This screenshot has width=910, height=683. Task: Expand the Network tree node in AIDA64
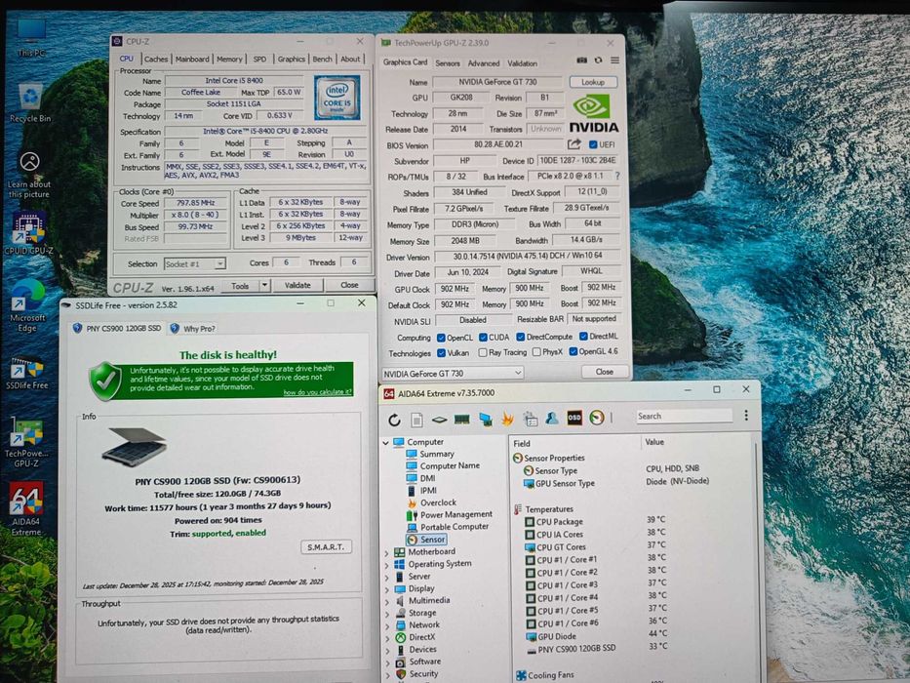coord(387,626)
